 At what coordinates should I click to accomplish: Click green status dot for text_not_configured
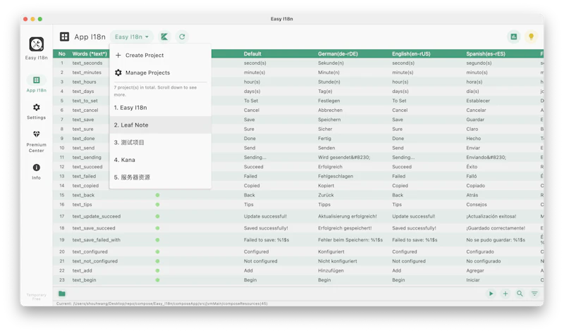click(x=157, y=261)
